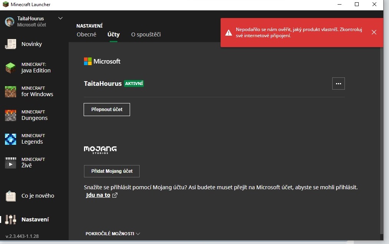Click the Přidat Mojang účet button

pyautogui.click(x=112, y=171)
